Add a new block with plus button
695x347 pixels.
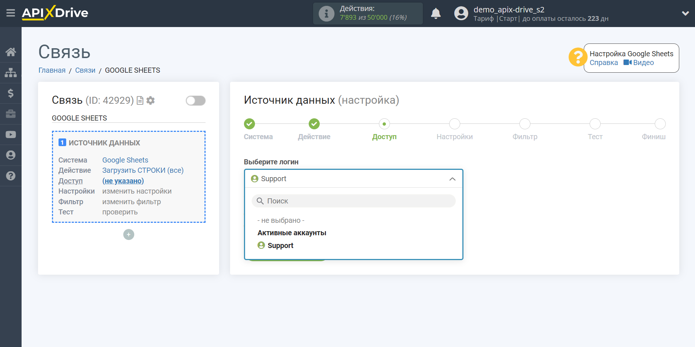(129, 234)
